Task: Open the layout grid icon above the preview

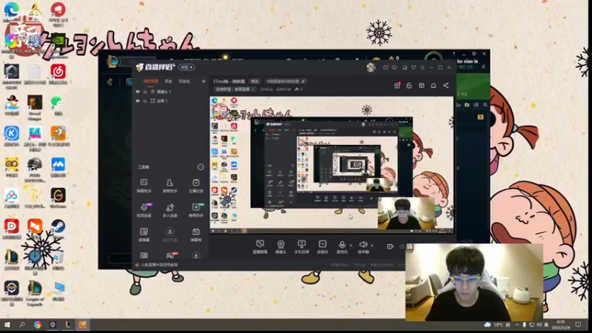Action: pyautogui.click(x=421, y=86)
